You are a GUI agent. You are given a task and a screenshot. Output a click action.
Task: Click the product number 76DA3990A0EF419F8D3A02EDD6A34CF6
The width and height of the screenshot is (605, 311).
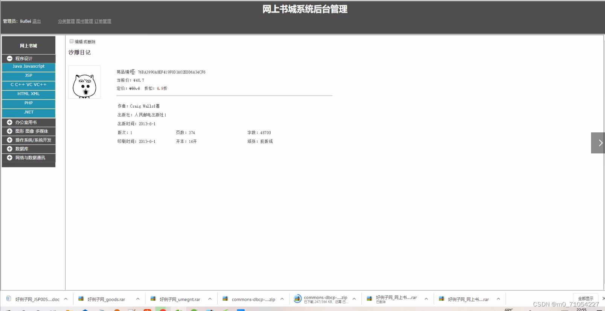click(172, 72)
